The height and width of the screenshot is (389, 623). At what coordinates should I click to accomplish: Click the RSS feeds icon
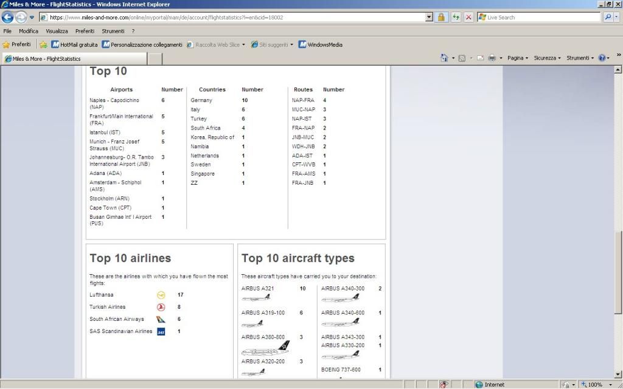click(x=462, y=58)
